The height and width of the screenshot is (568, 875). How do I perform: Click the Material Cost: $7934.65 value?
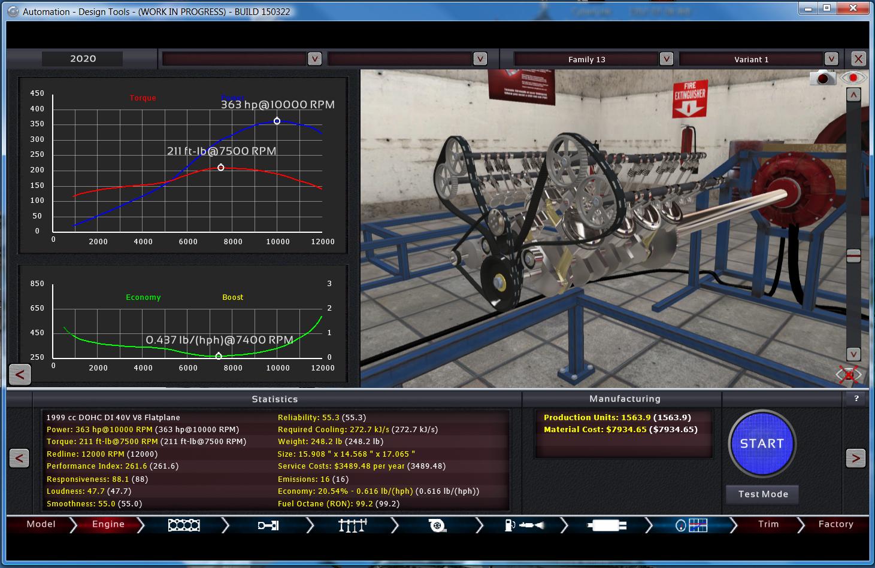(x=620, y=430)
